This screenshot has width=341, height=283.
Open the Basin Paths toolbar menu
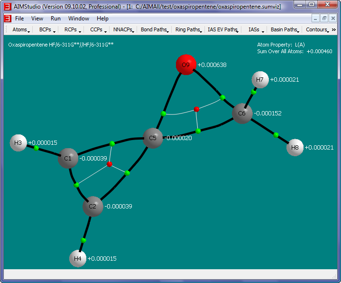(285, 29)
